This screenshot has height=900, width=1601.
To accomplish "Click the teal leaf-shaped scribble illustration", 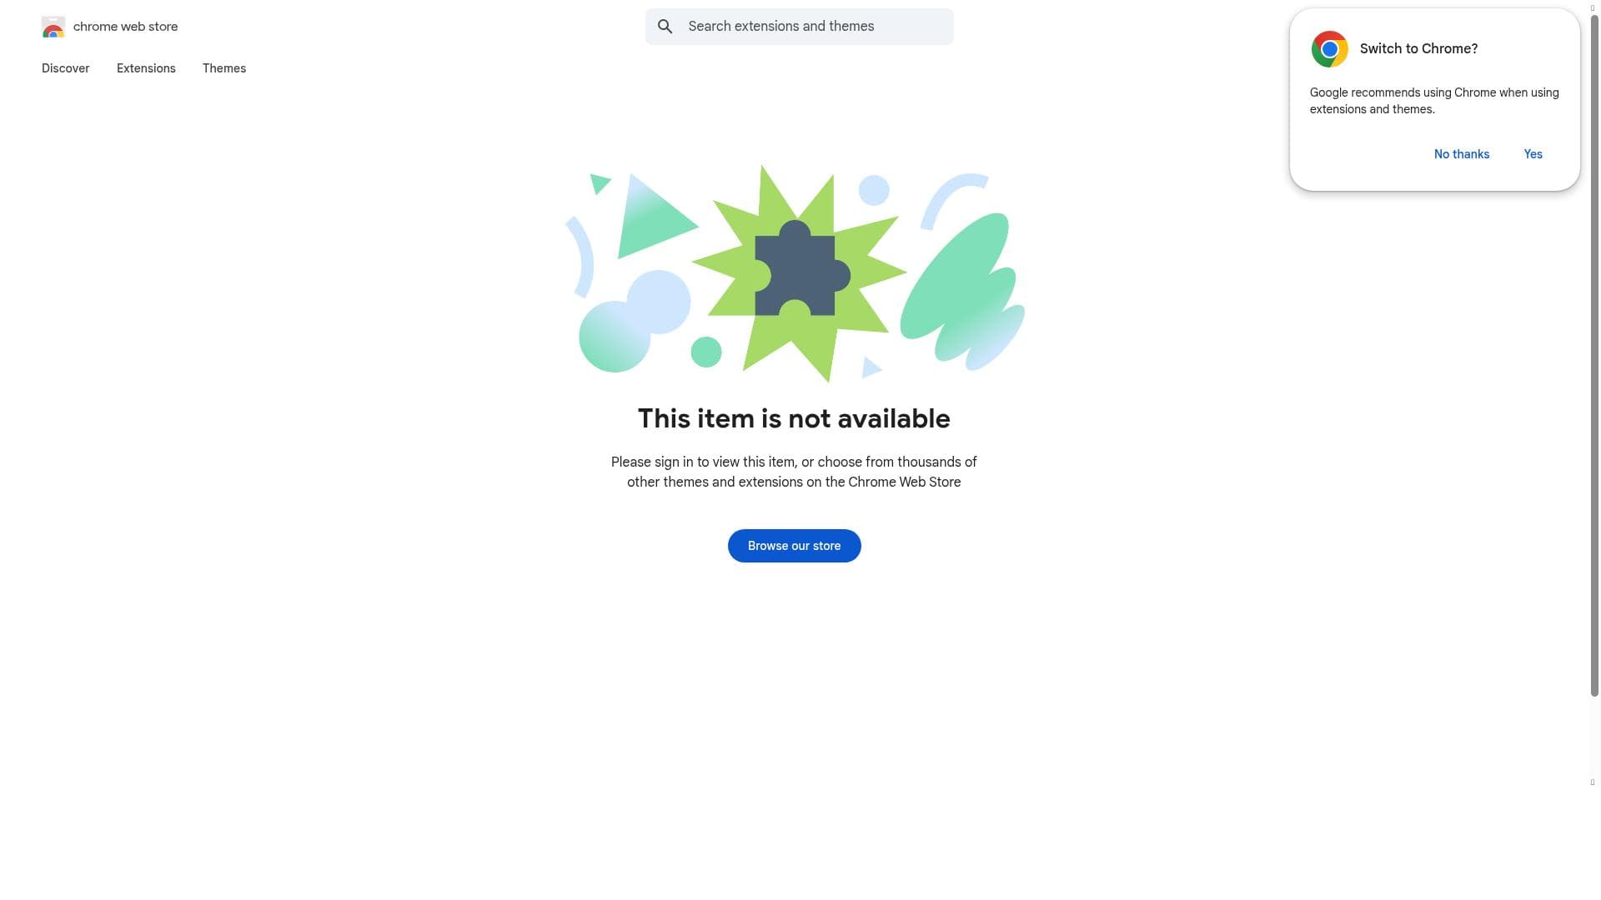I will pyautogui.click(x=962, y=290).
